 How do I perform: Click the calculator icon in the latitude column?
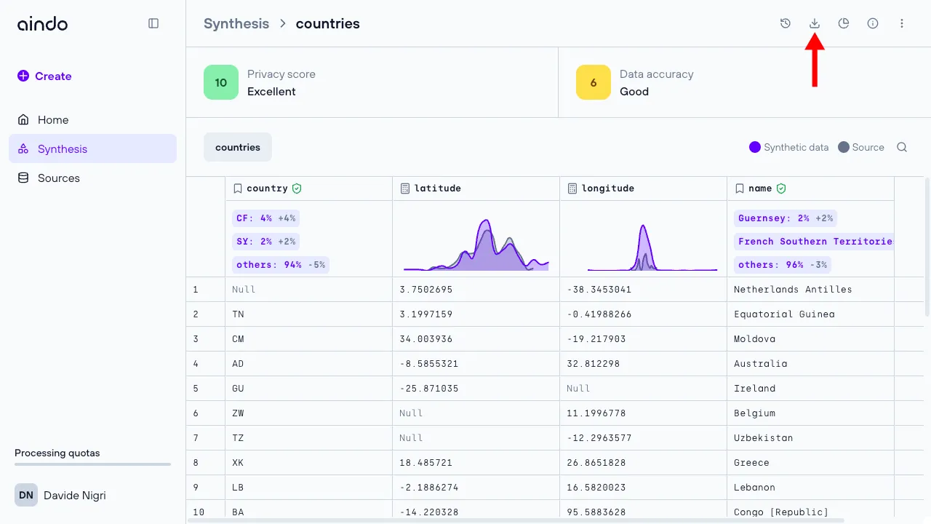pos(405,188)
